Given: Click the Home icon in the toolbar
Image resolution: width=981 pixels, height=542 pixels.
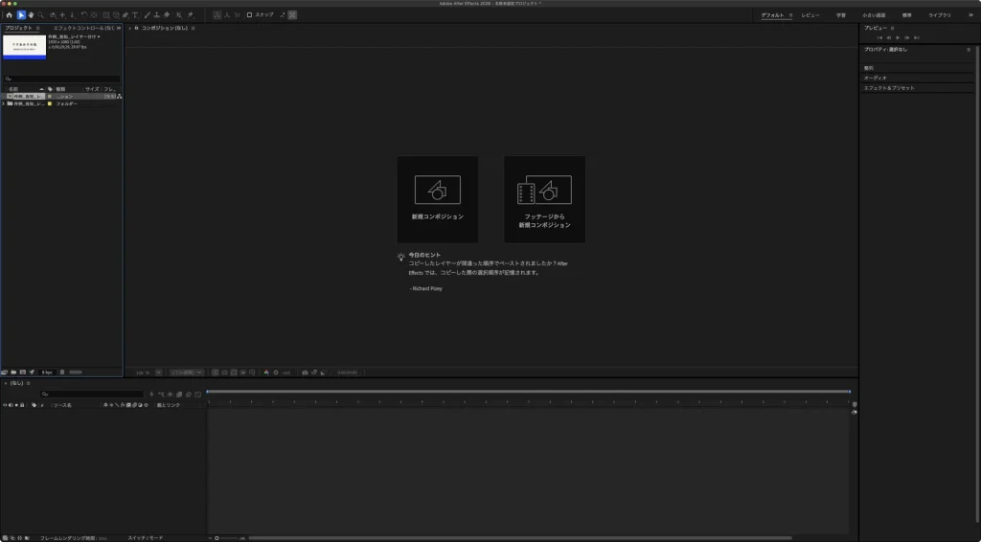Looking at the screenshot, I should 9,15.
